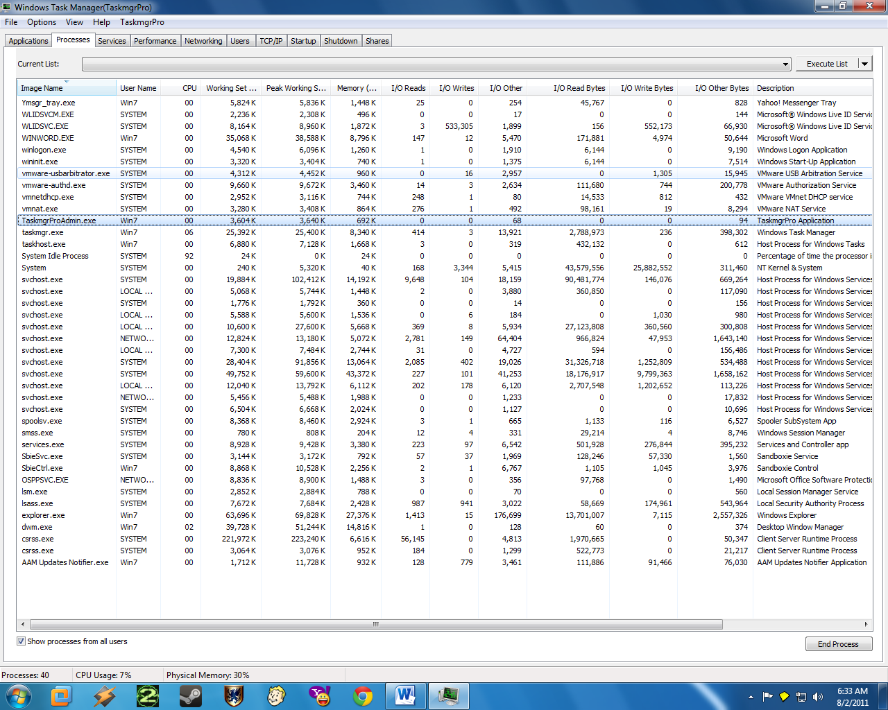Select the System Idle Process row
888x710 pixels.
pos(445,256)
